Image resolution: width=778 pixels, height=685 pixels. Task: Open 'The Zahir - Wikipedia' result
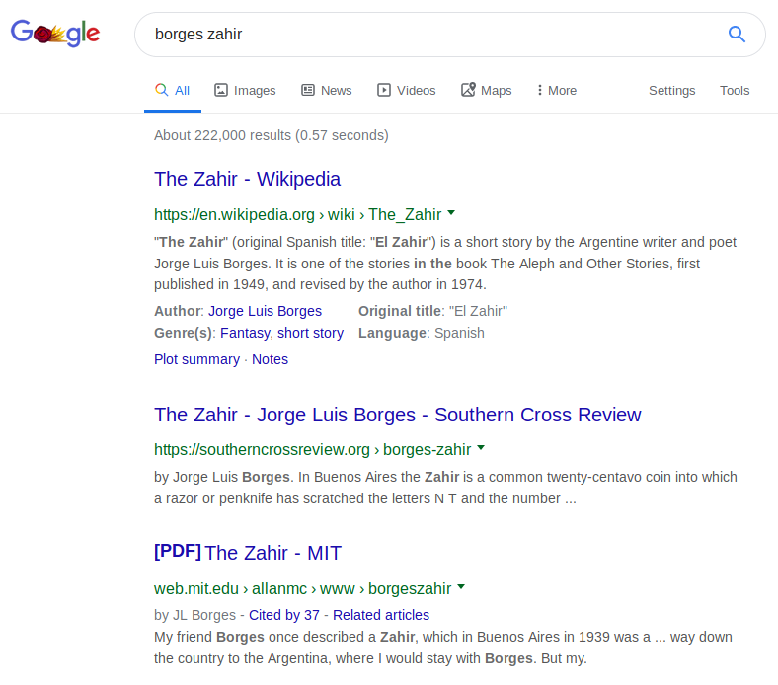point(247,179)
